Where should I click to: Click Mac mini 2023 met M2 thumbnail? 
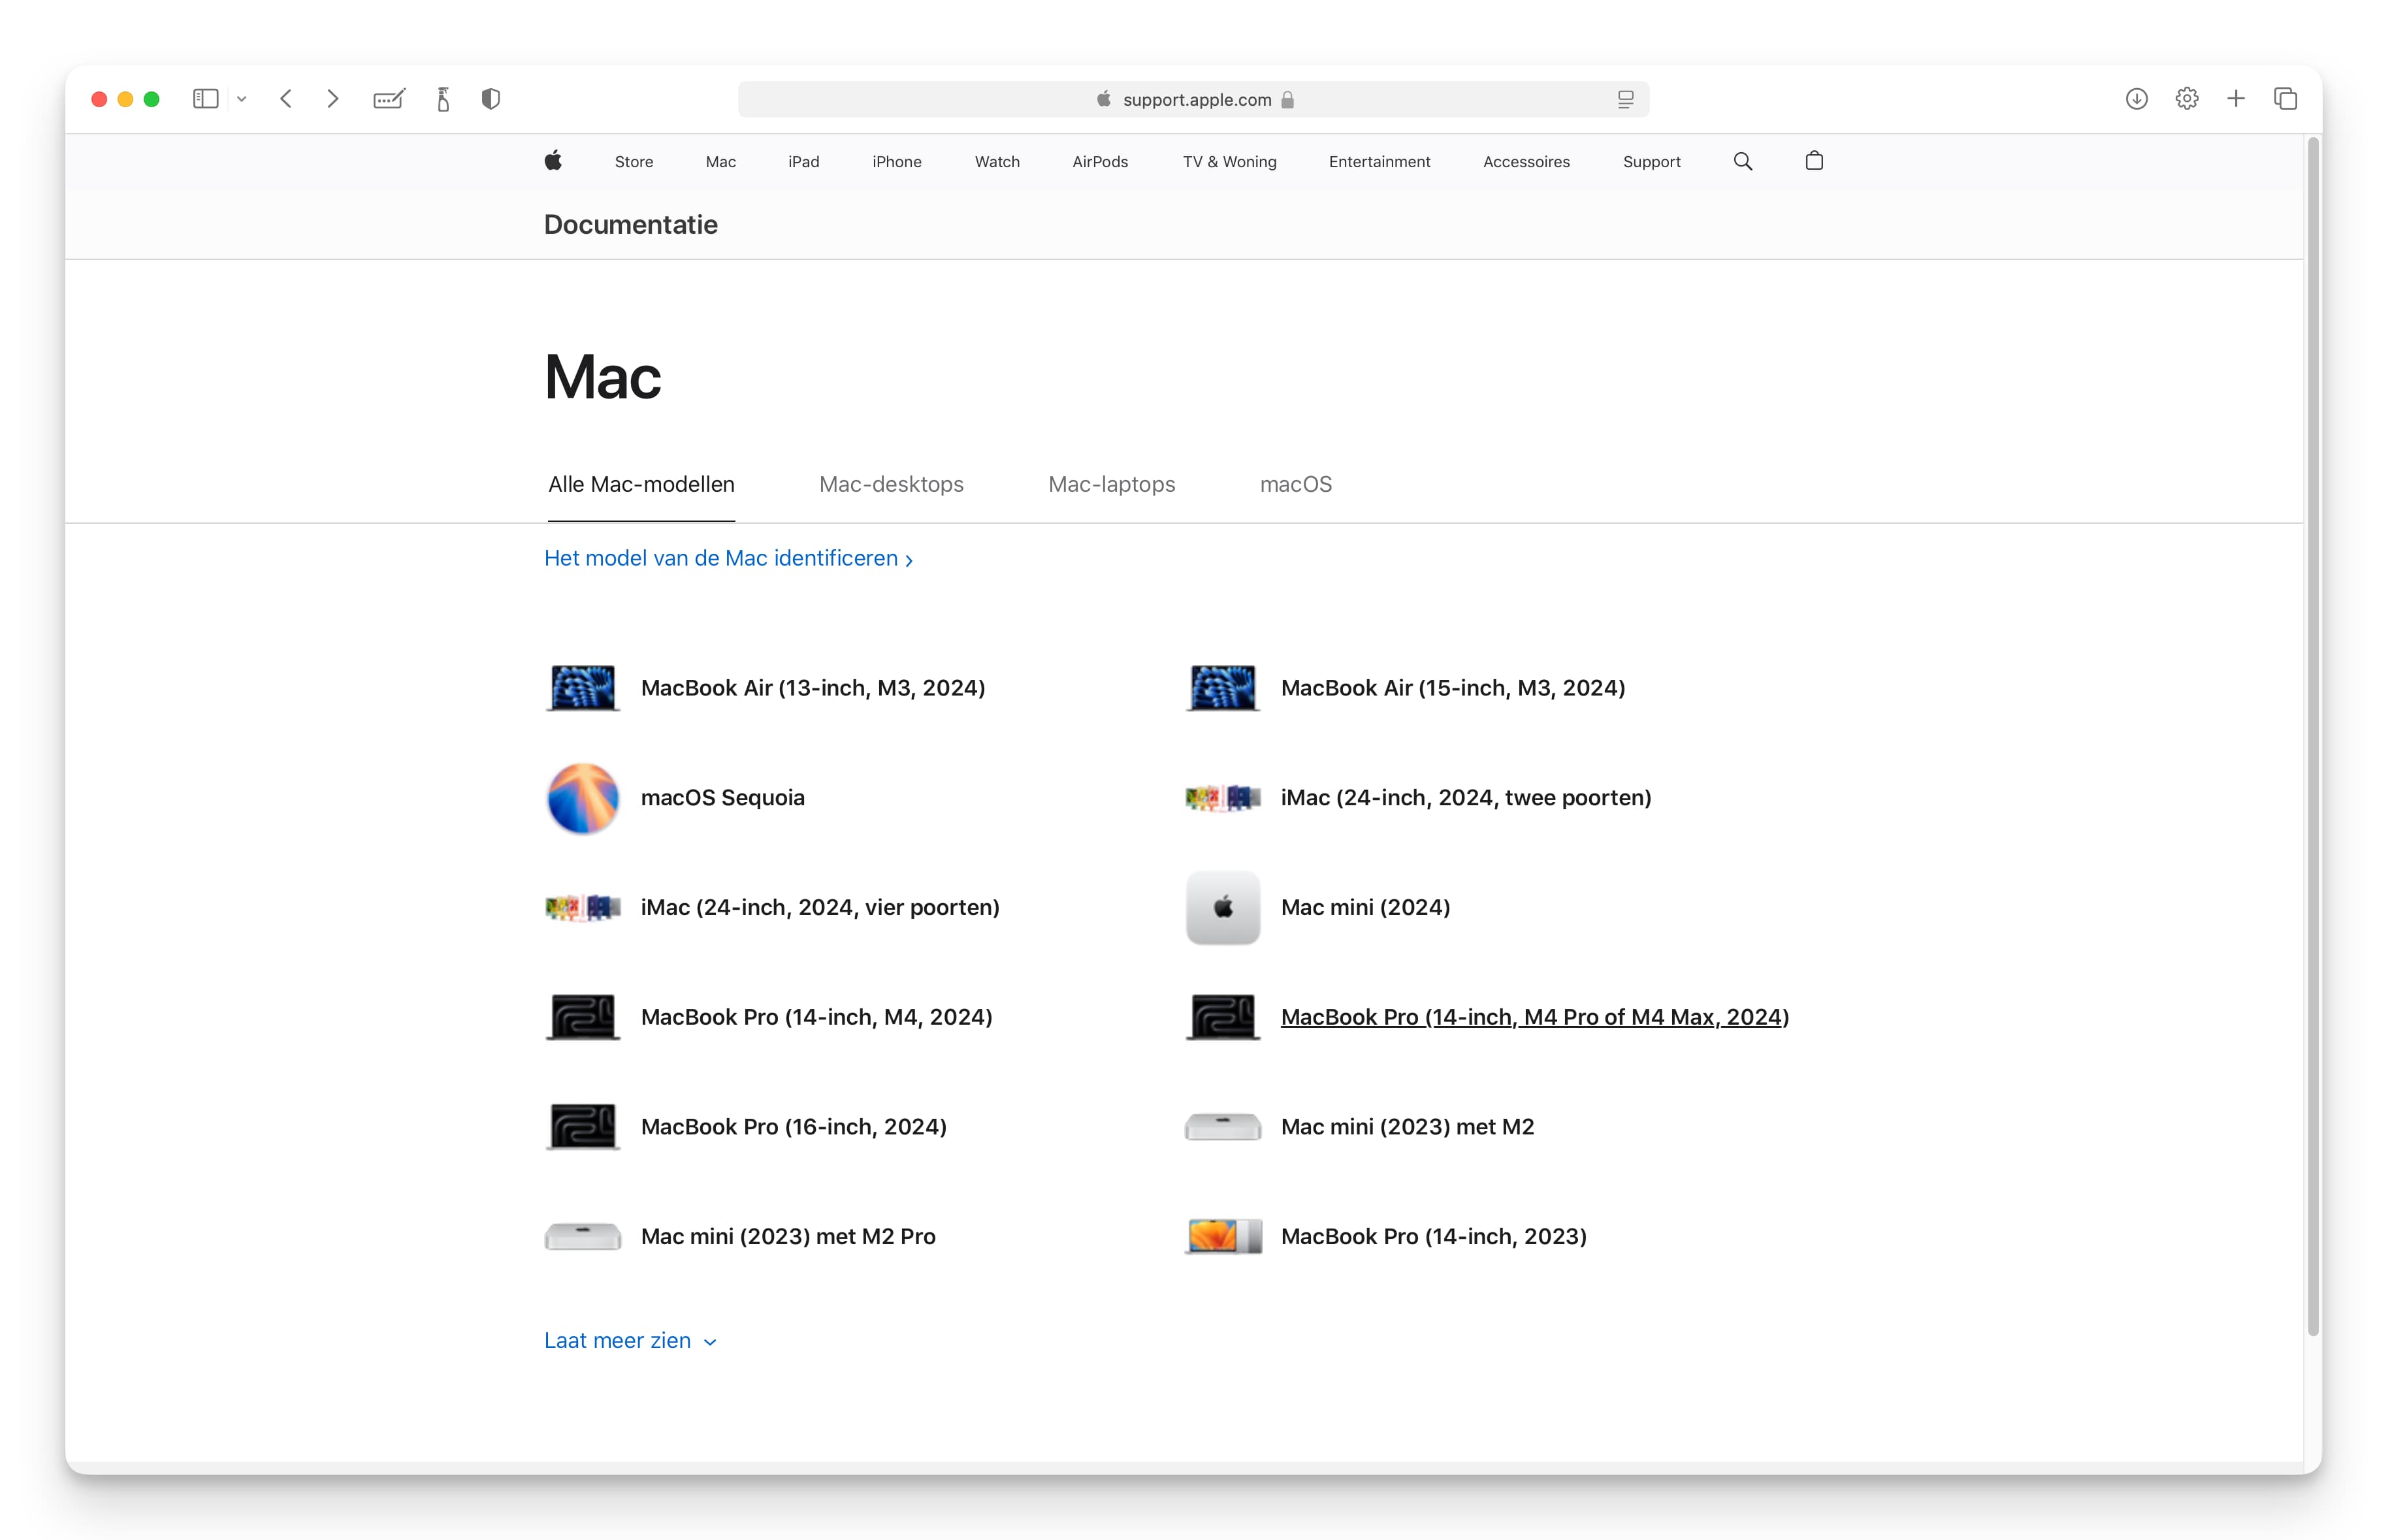pos(1223,1127)
